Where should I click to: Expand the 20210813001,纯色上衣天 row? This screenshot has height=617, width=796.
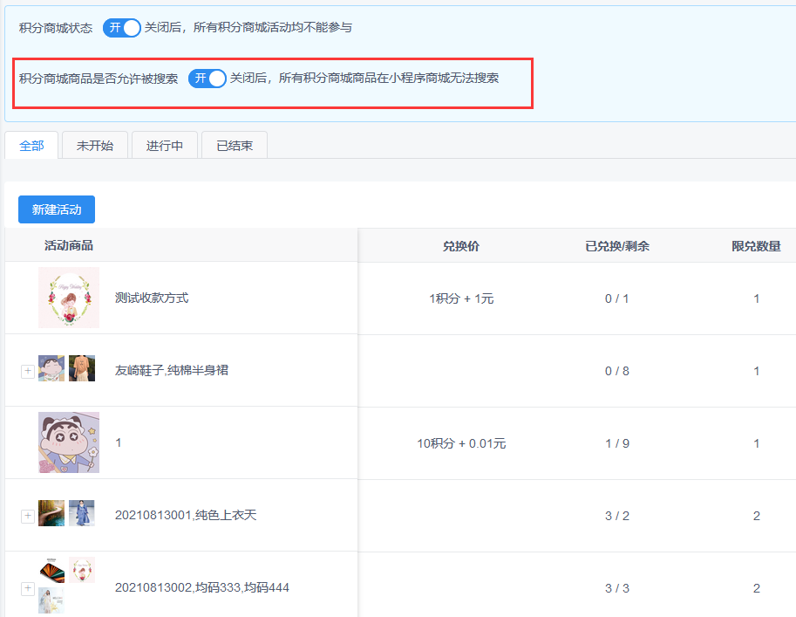pos(27,516)
